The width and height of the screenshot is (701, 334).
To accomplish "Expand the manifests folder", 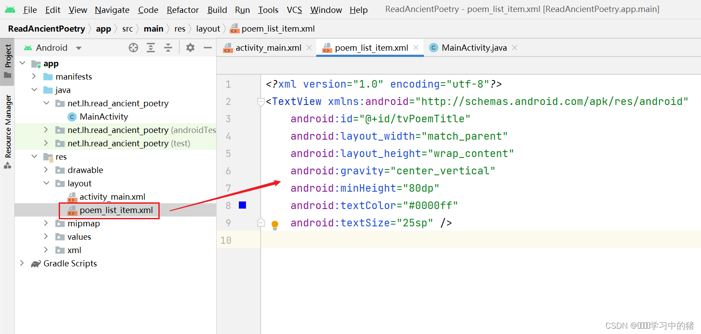I will tap(34, 76).
